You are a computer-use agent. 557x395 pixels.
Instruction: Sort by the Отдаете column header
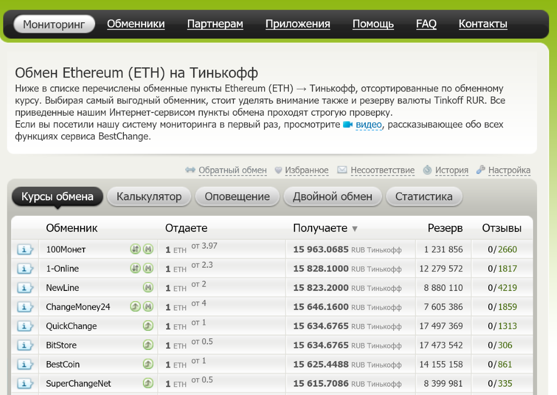pos(186,228)
